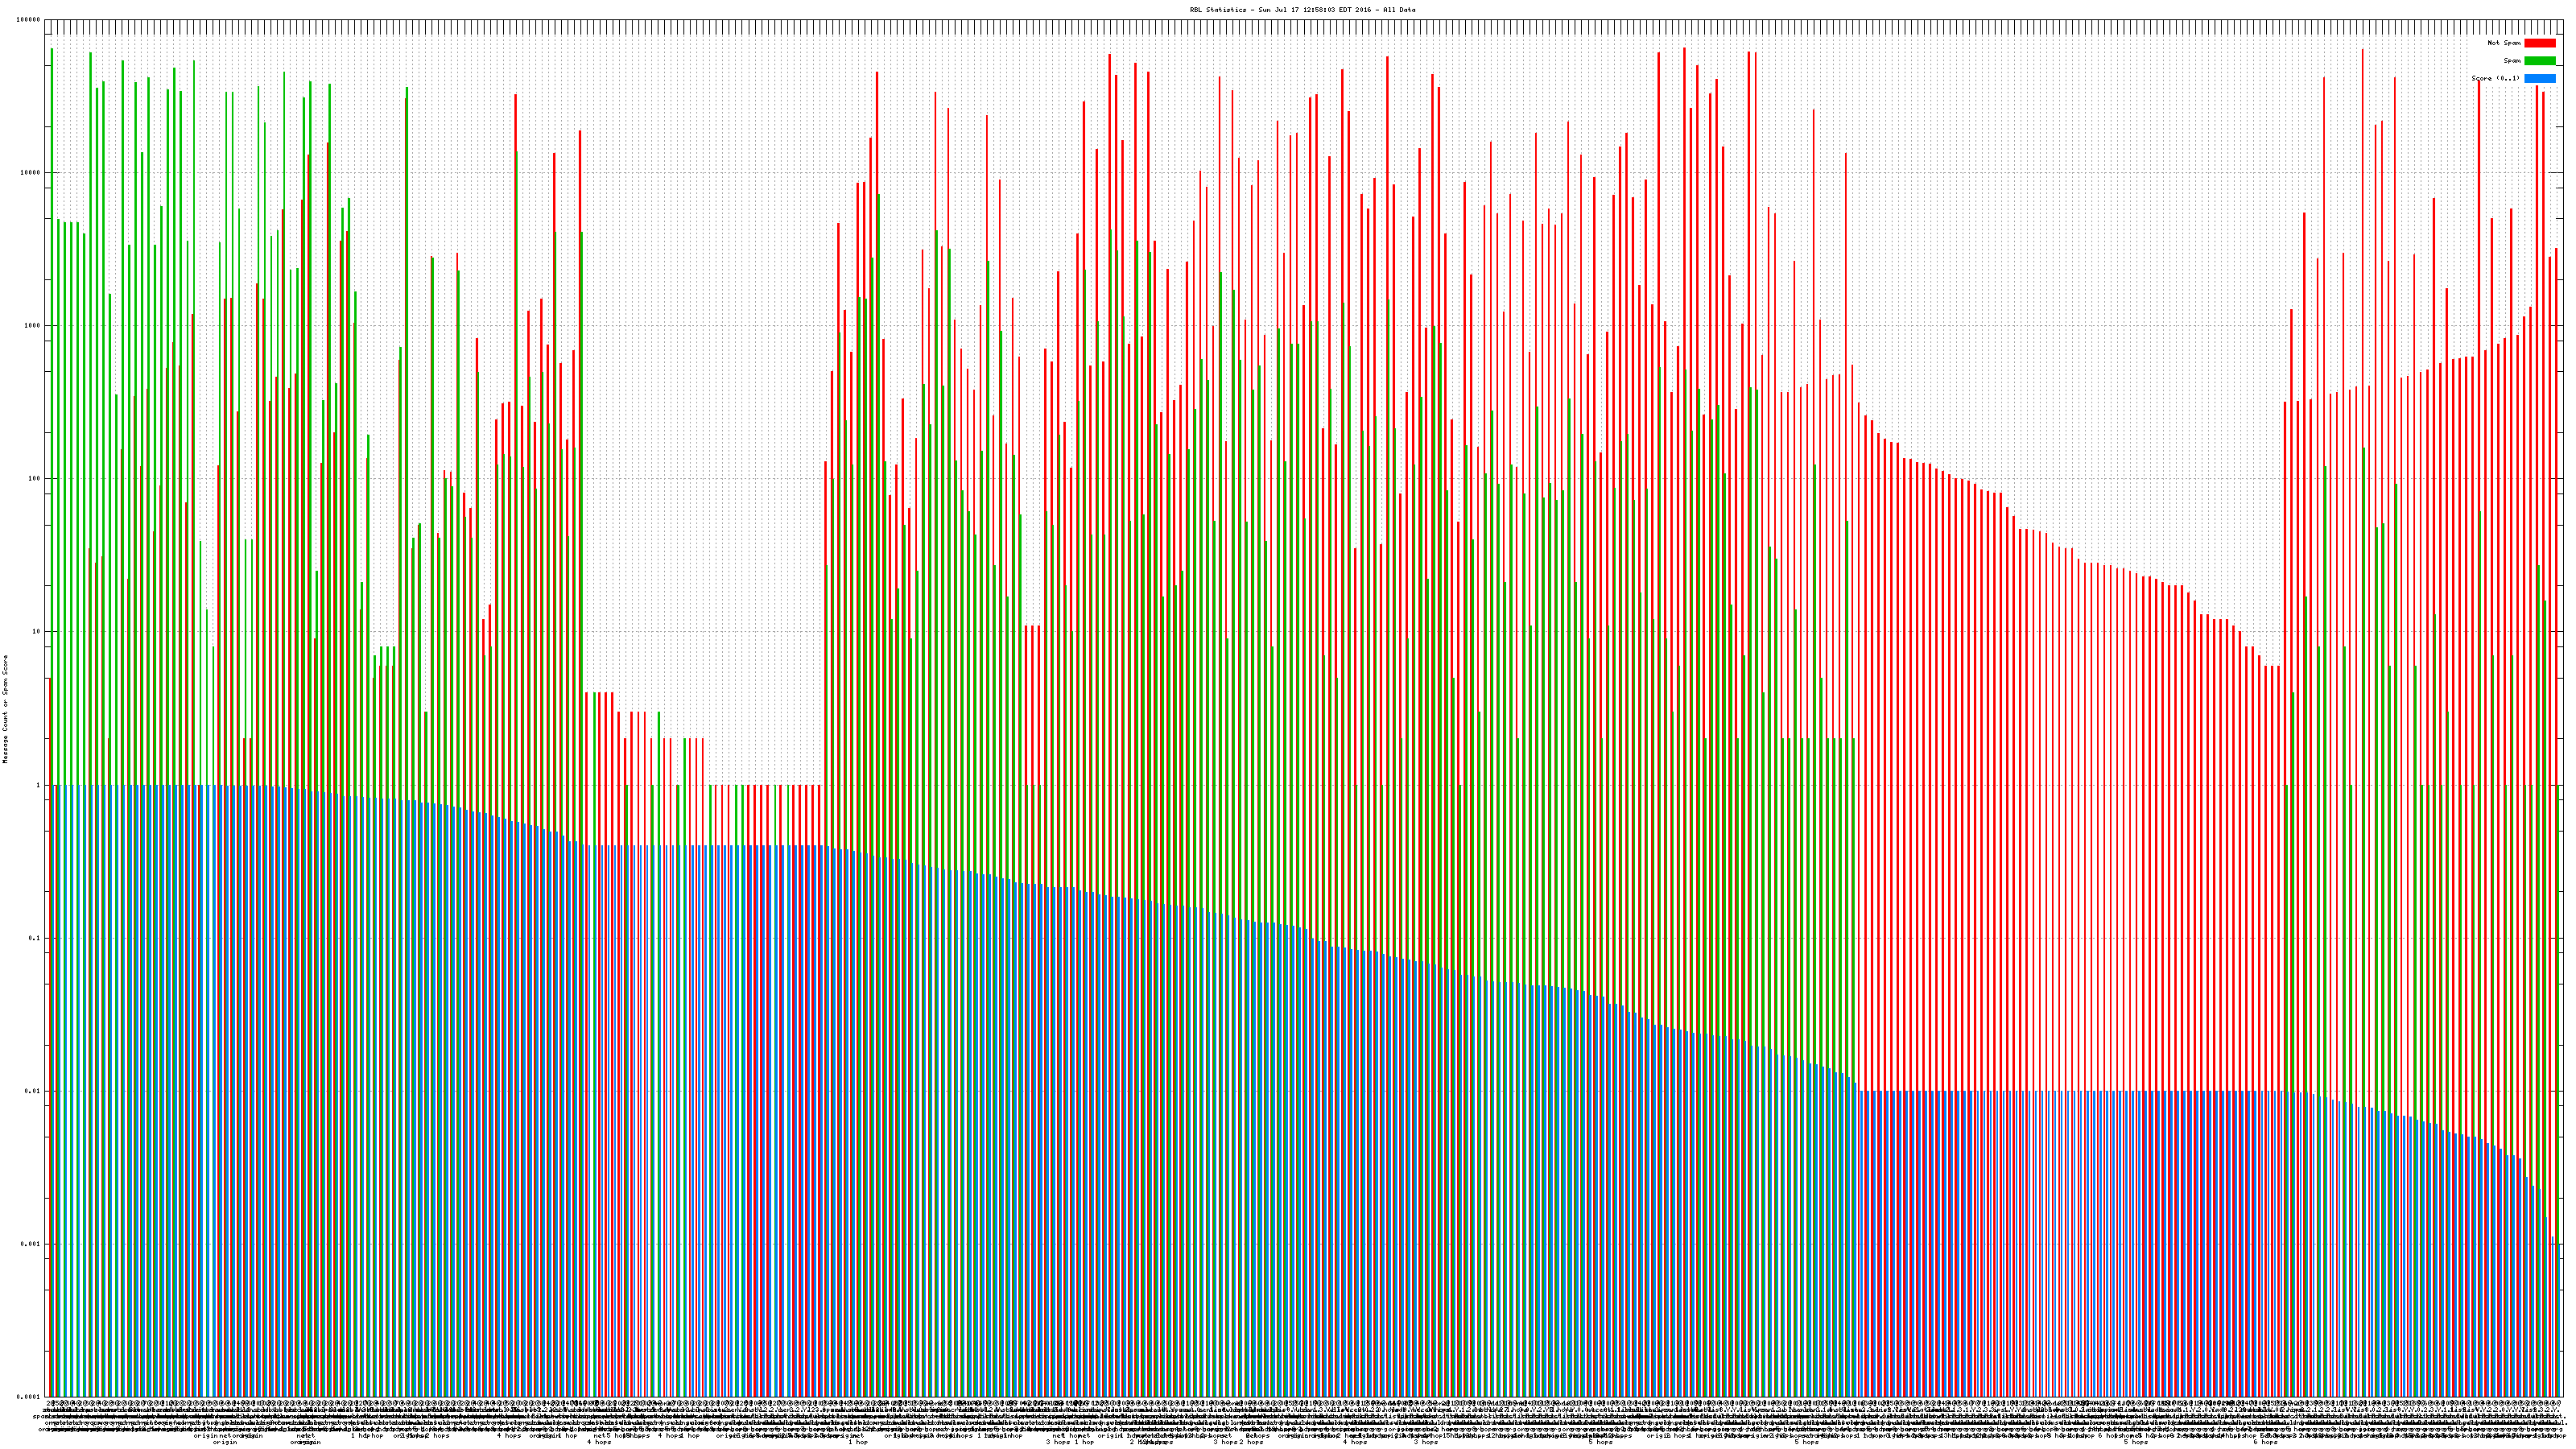The image size is (2576, 1449).
Task: Click the 100000 y-axis tick label
Action: coord(29,20)
